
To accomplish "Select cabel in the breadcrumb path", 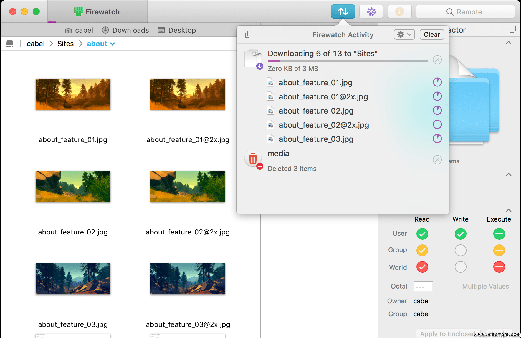I will (x=36, y=44).
